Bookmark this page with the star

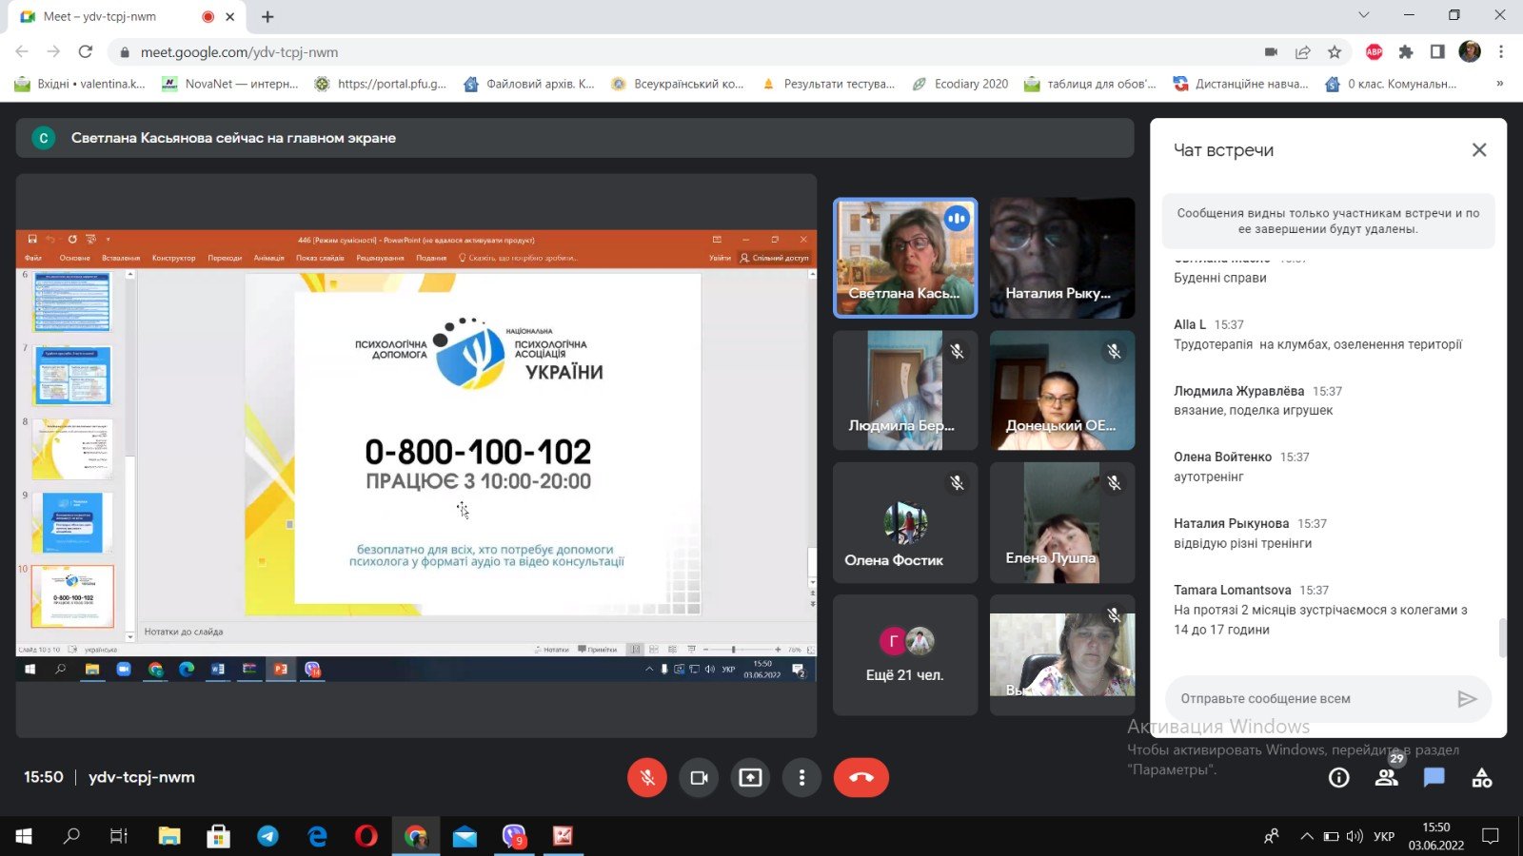click(1335, 52)
